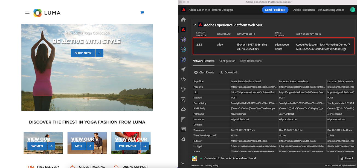Click the Free Delivery footer item

[x=44, y=166]
